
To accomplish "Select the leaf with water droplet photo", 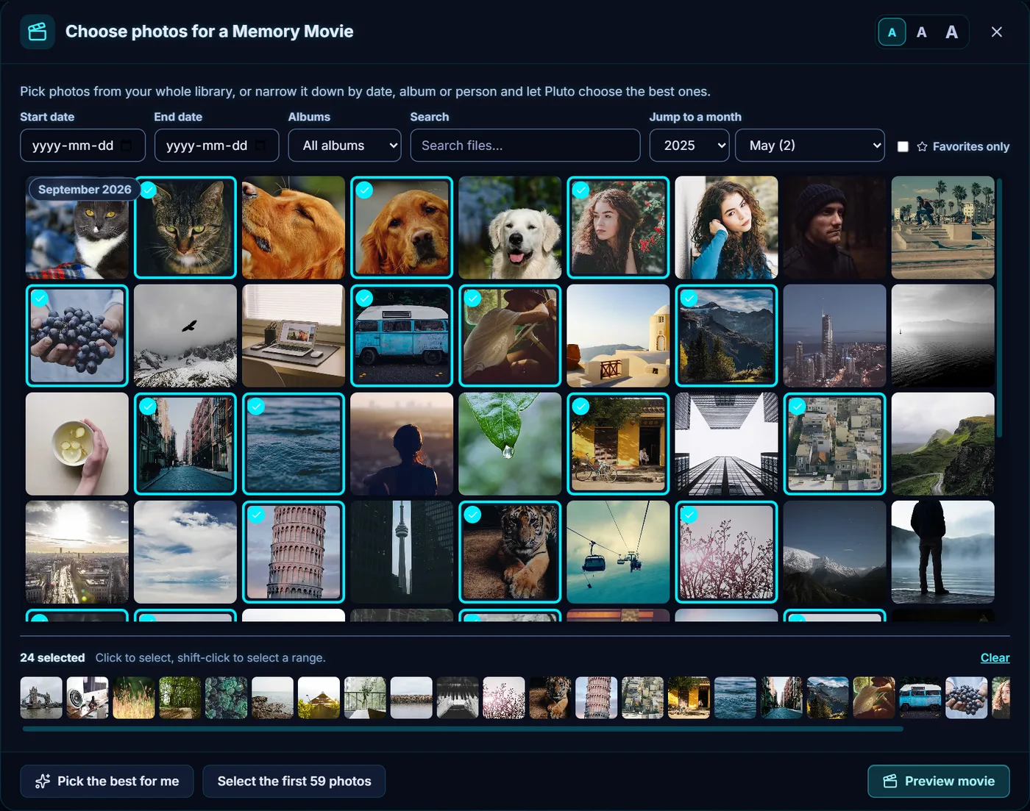I will pos(510,444).
